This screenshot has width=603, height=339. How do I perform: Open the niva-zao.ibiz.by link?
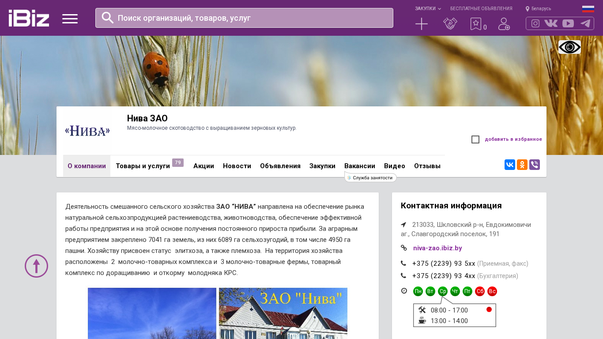coord(437,248)
